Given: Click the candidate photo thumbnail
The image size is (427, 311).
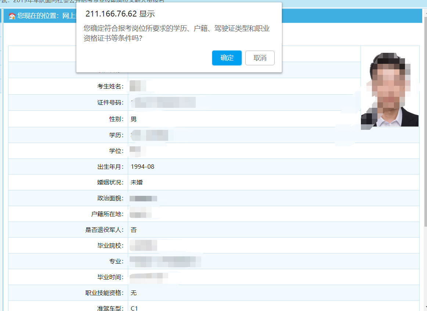Looking at the screenshot, I should [x=390, y=90].
